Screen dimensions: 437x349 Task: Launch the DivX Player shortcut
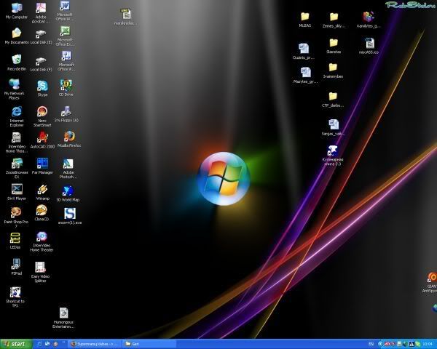17,192
